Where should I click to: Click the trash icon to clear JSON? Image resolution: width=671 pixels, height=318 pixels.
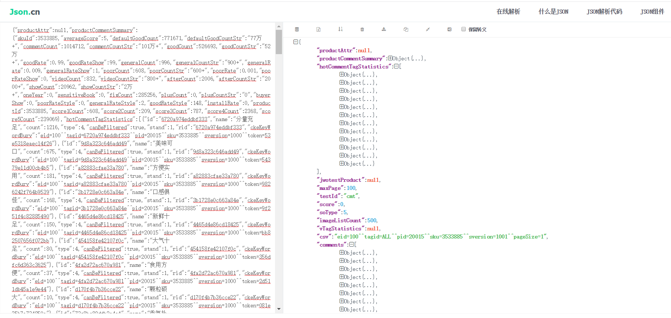coord(362,29)
